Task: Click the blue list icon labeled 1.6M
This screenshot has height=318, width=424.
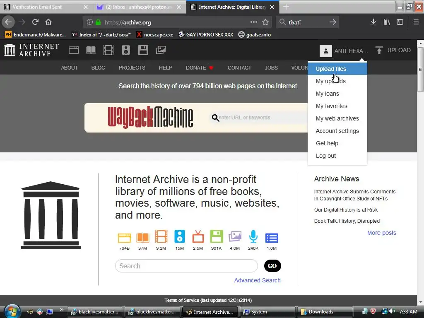Action: (x=272, y=238)
